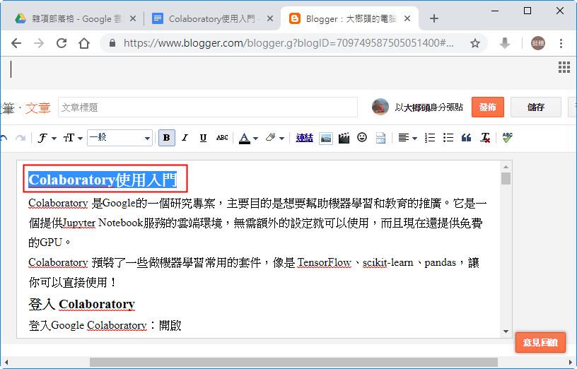Click the 連結 link button

click(x=304, y=138)
